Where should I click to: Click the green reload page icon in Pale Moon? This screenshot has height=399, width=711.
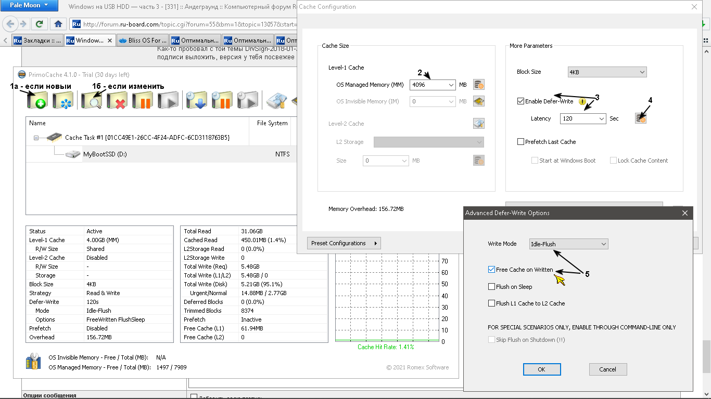click(39, 24)
